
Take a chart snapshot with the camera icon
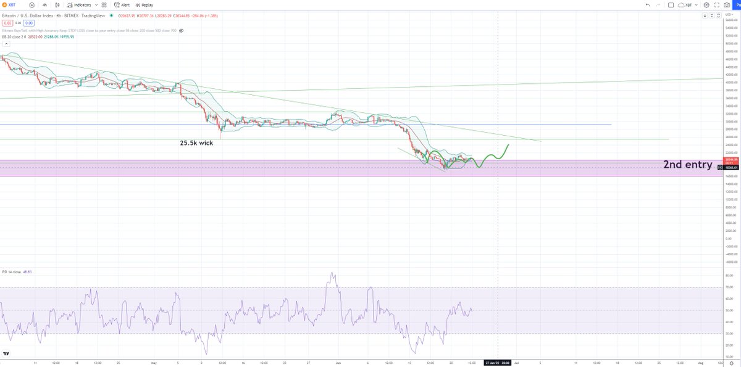[x=727, y=5]
